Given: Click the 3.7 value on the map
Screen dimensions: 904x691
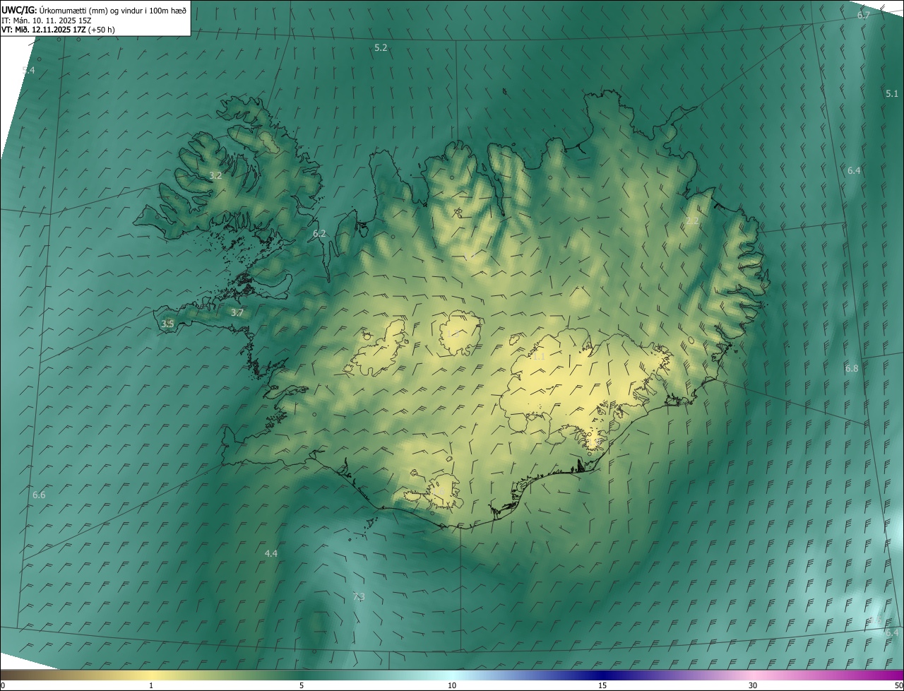Looking at the screenshot, I should pos(237,312).
